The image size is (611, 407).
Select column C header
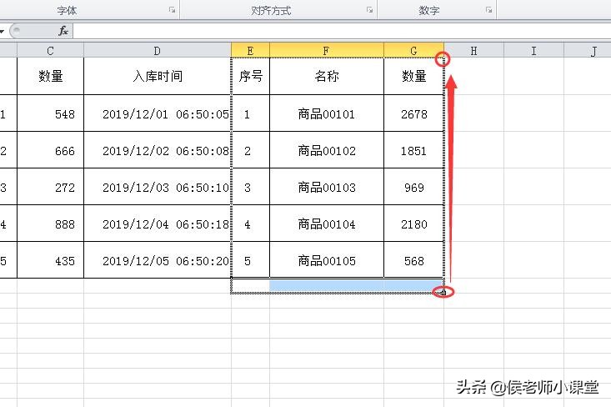[50, 51]
